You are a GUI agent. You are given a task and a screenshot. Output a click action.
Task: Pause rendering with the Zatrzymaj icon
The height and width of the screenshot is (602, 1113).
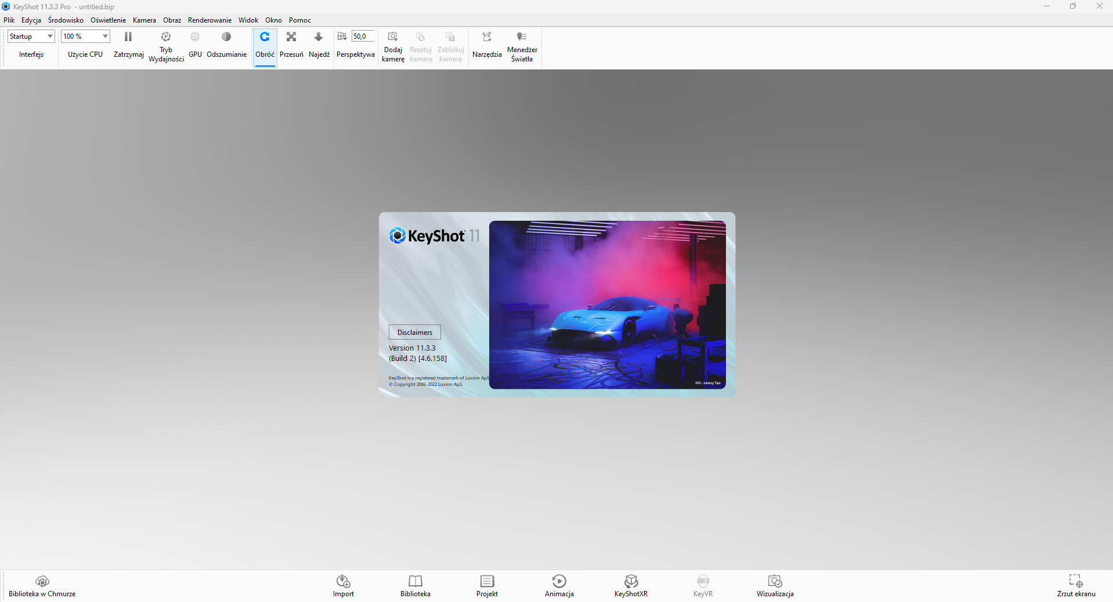[128, 37]
